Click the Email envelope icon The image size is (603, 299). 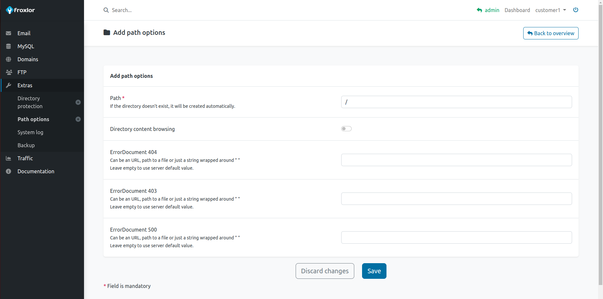pos(8,33)
